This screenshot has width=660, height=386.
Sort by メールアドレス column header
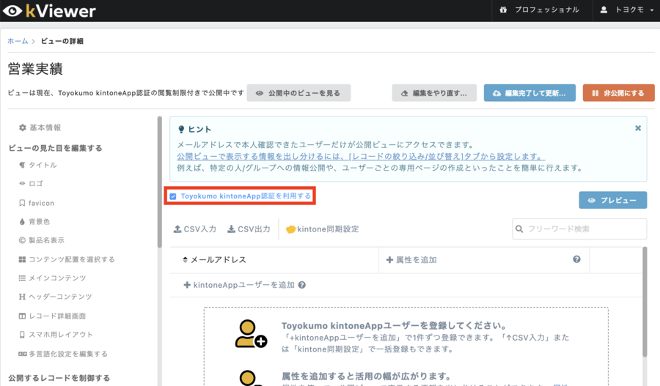215,260
